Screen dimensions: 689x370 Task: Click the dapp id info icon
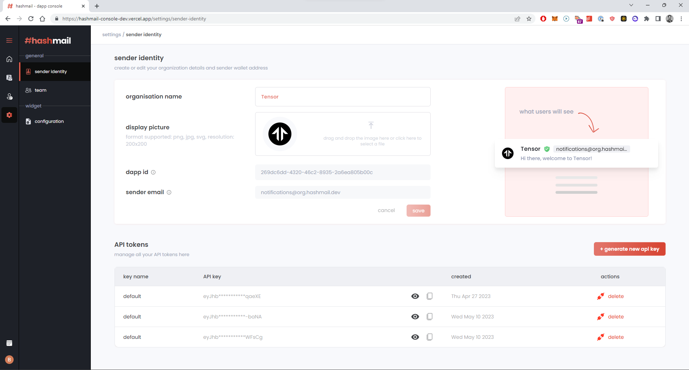(x=153, y=172)
